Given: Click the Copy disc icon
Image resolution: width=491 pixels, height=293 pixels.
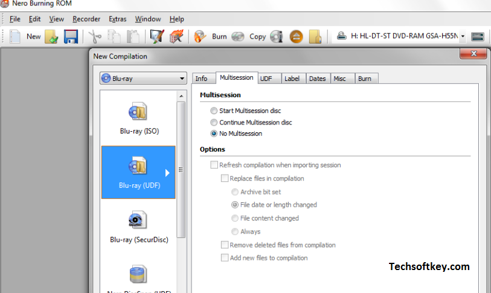Looking at the screenshot, I should 238,37.
